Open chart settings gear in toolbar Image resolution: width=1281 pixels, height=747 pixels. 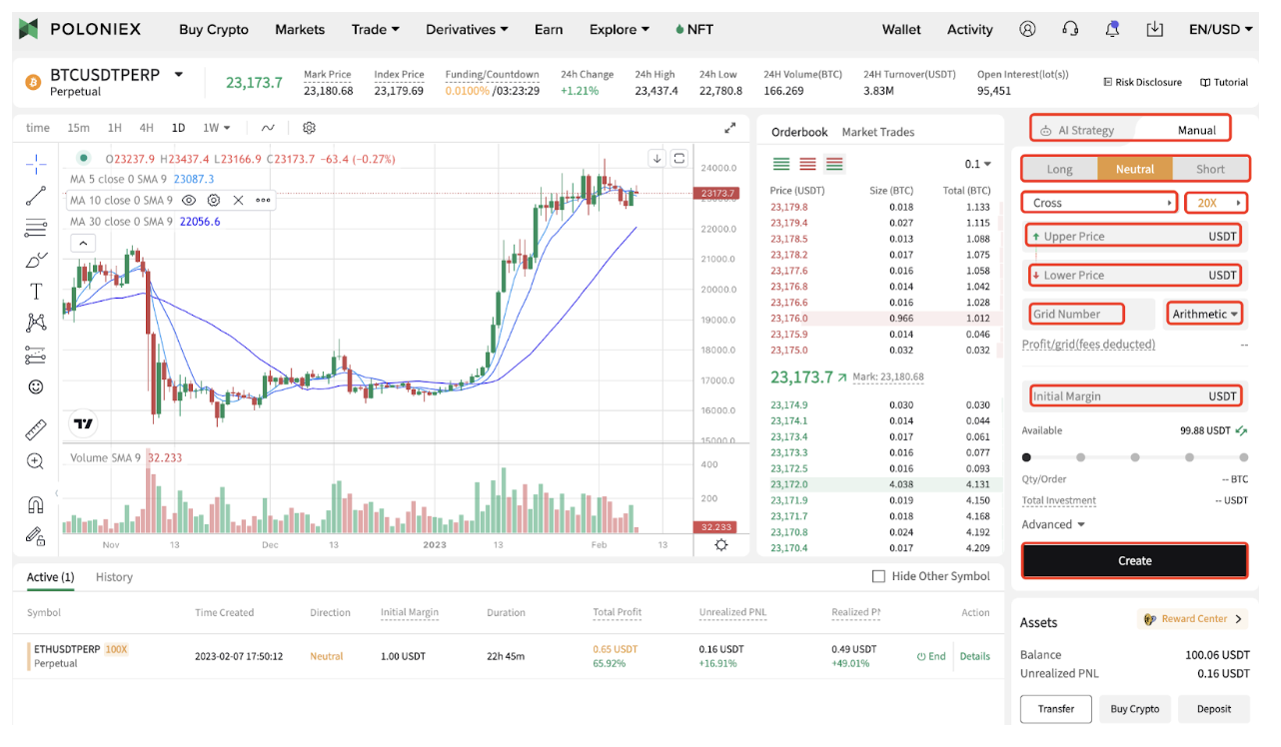point(309,128)
